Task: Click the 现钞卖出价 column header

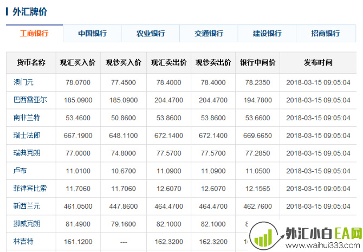Action: click(x=213, y=62)
